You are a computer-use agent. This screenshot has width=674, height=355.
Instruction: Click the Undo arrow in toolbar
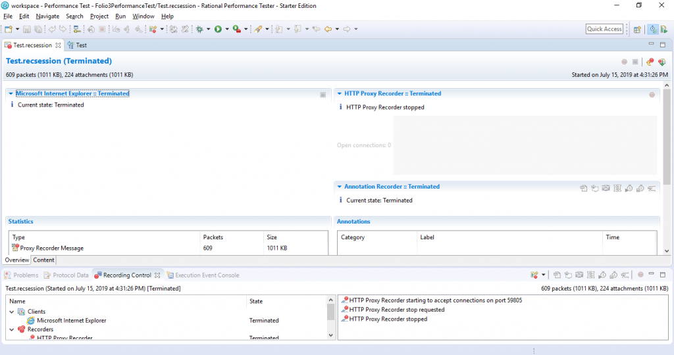(52, 29)
